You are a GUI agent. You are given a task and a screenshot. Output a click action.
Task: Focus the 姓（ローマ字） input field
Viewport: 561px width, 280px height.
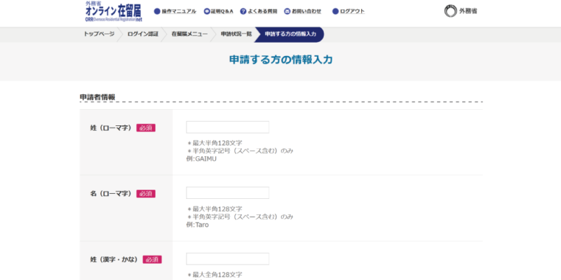pyautogui.click(x=227, y=127)
